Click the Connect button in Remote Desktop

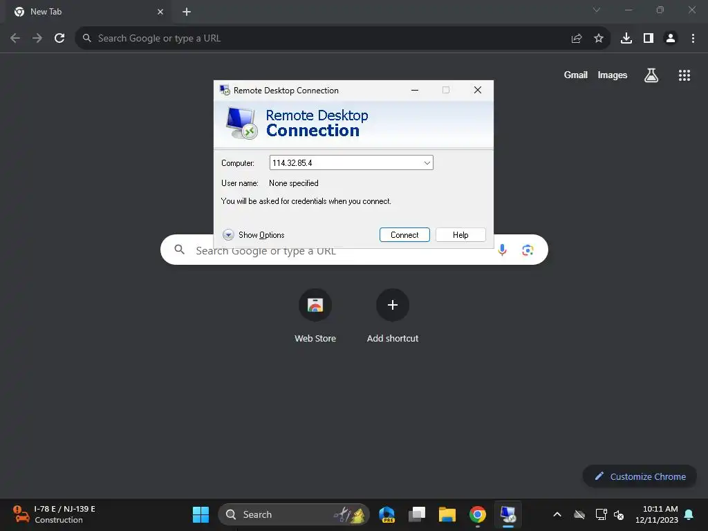[404, 235]
